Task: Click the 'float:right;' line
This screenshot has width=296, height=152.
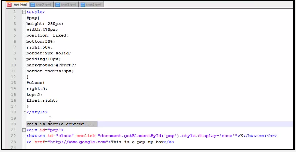Action: pos(42,101)
